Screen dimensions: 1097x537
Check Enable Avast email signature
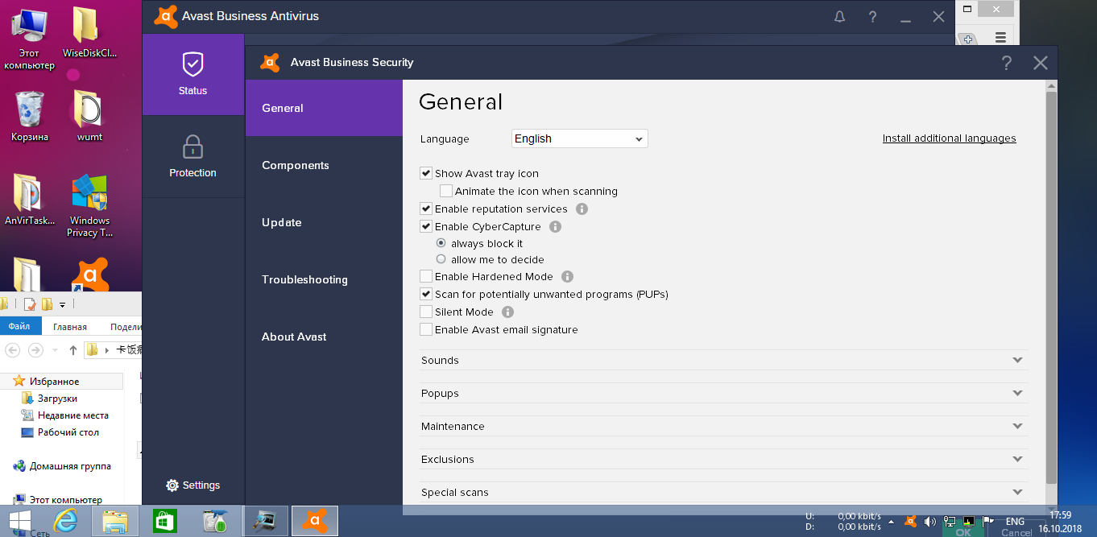point(426,330)
